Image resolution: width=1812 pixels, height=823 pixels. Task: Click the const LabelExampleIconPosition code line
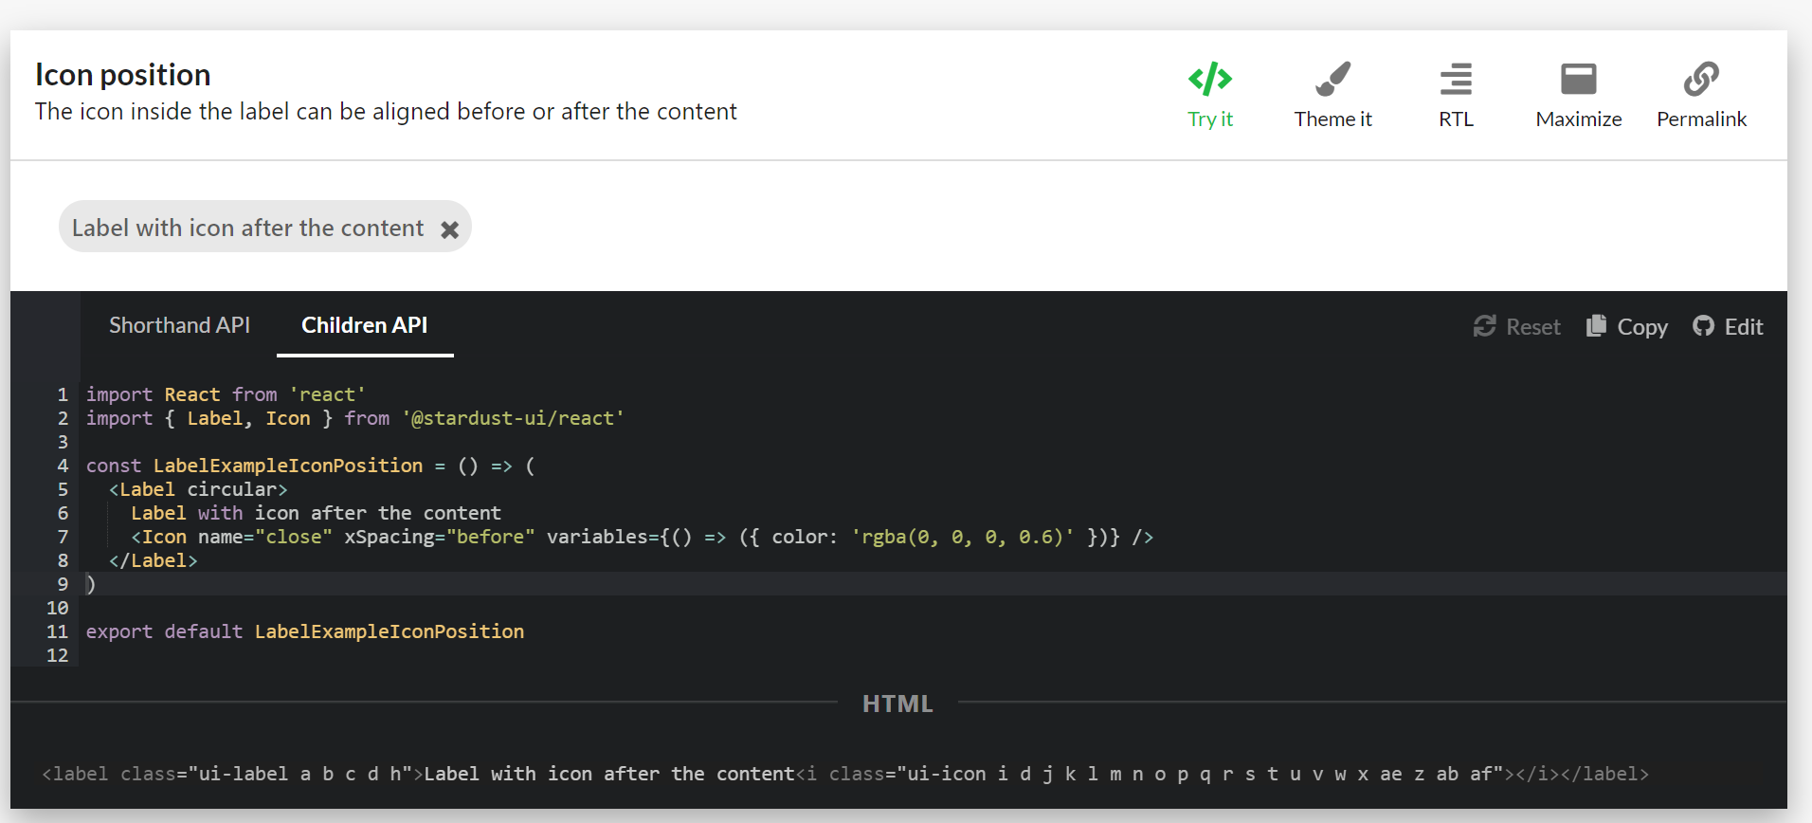click(x=311, y=466)
